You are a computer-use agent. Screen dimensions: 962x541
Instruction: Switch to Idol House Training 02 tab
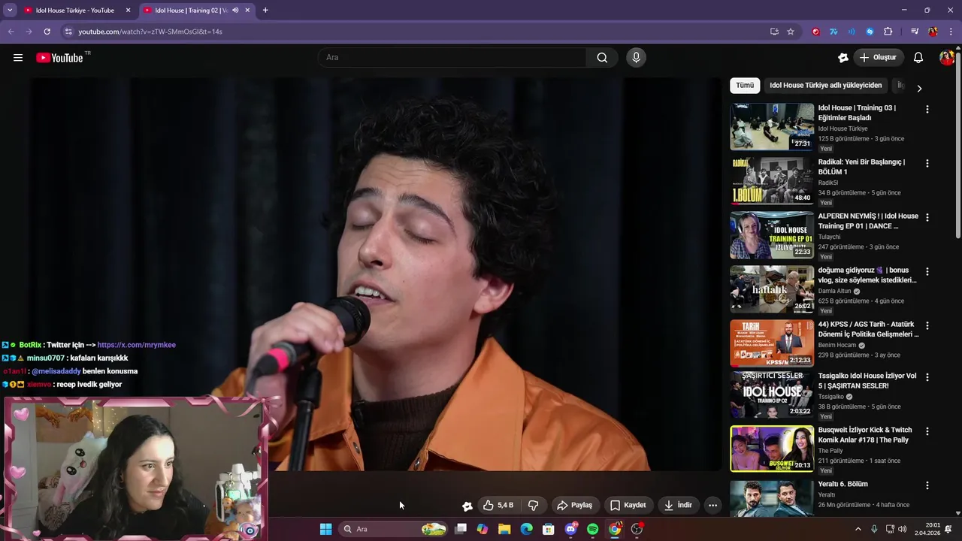coord(191,11)
